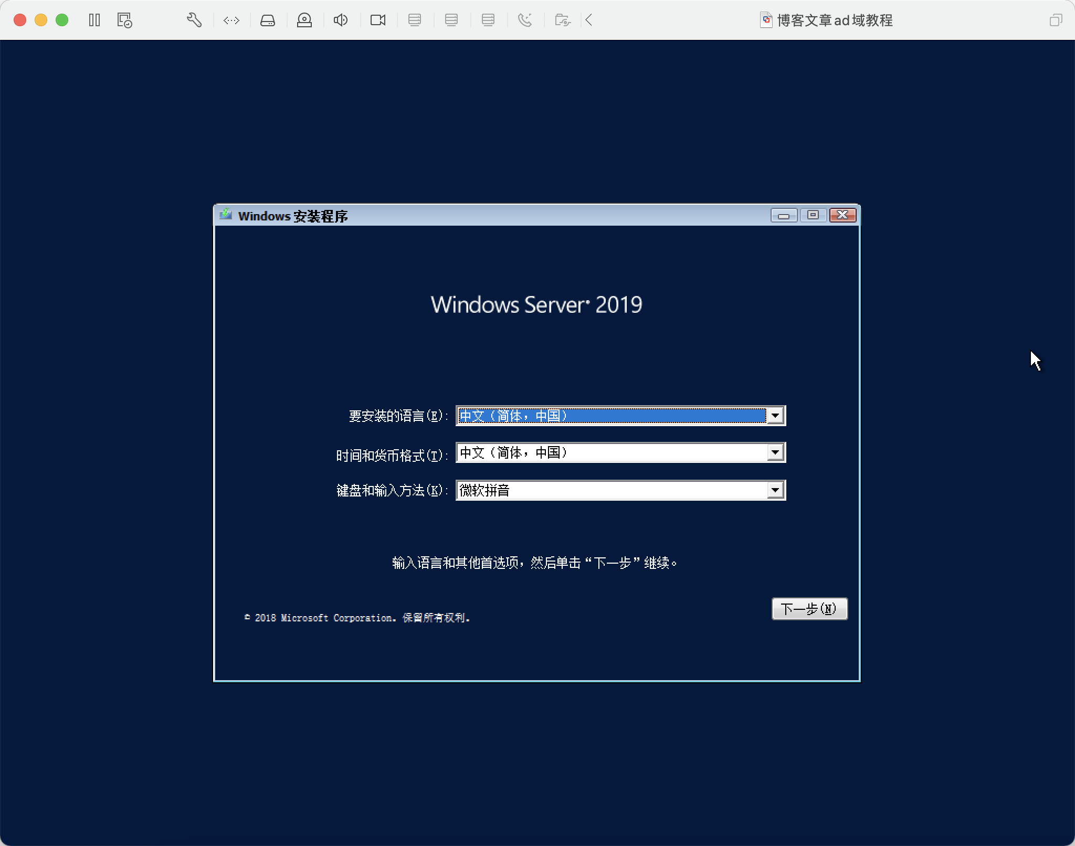Click the 下一步(N) button
The height and width of the screenshot is (846, 1075).
(809, 609)
